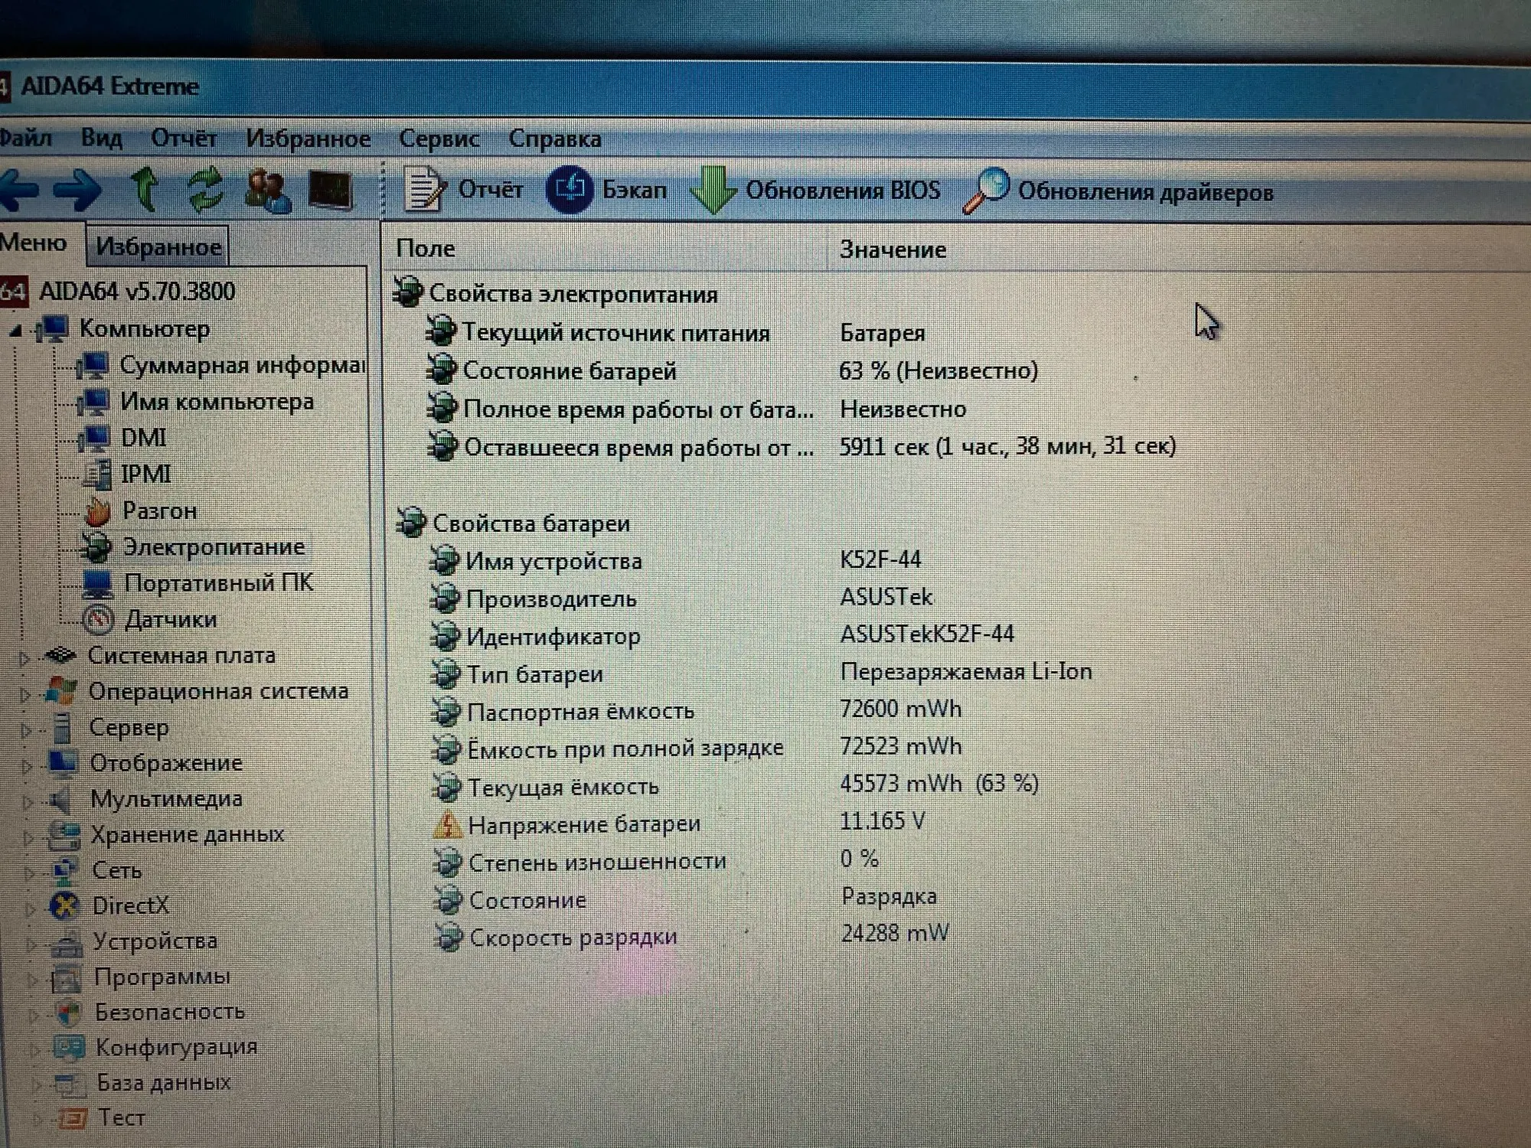1531x1148 pixels.
Task: Expand the Системная плата tree node
Action: [24, 657]
